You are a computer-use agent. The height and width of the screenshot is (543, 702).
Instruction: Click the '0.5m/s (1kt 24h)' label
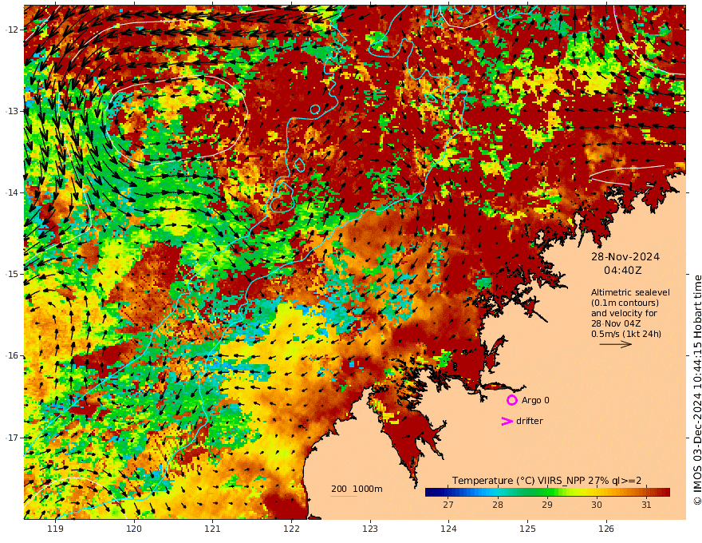click(x=626, y=334)
